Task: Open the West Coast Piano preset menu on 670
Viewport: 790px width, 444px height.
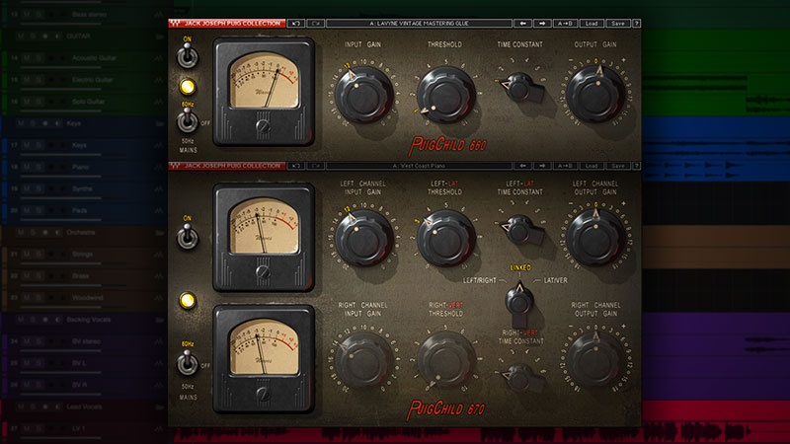Action: (419, 166)
